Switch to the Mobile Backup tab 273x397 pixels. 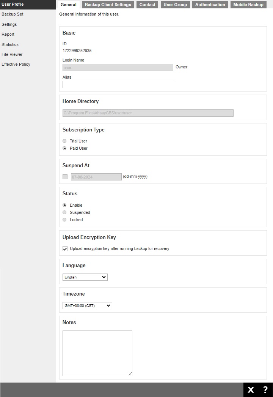tap(248, 5)
